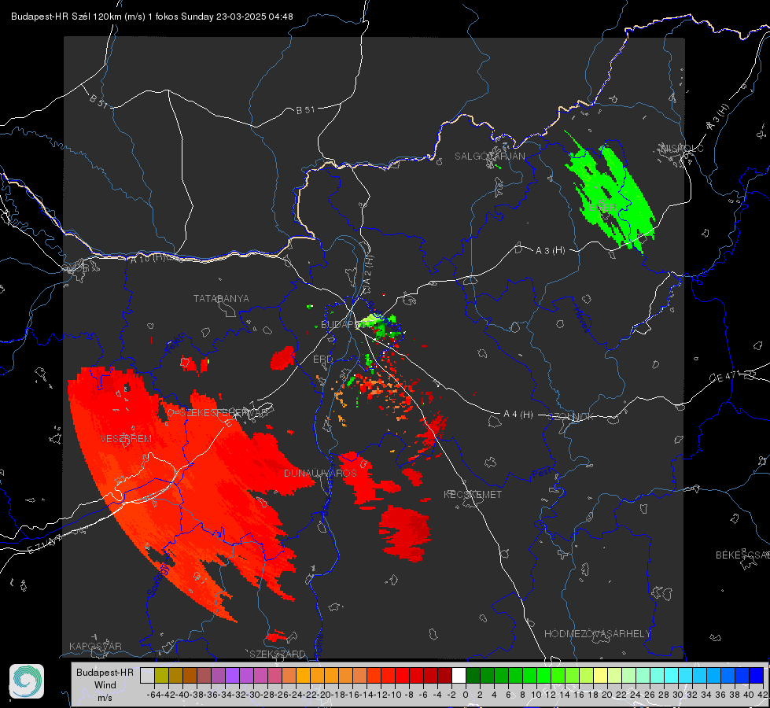Click the SALGOTARJAN city label
Image resolution: width=770 pixels, height=708 pixels.
489,157
